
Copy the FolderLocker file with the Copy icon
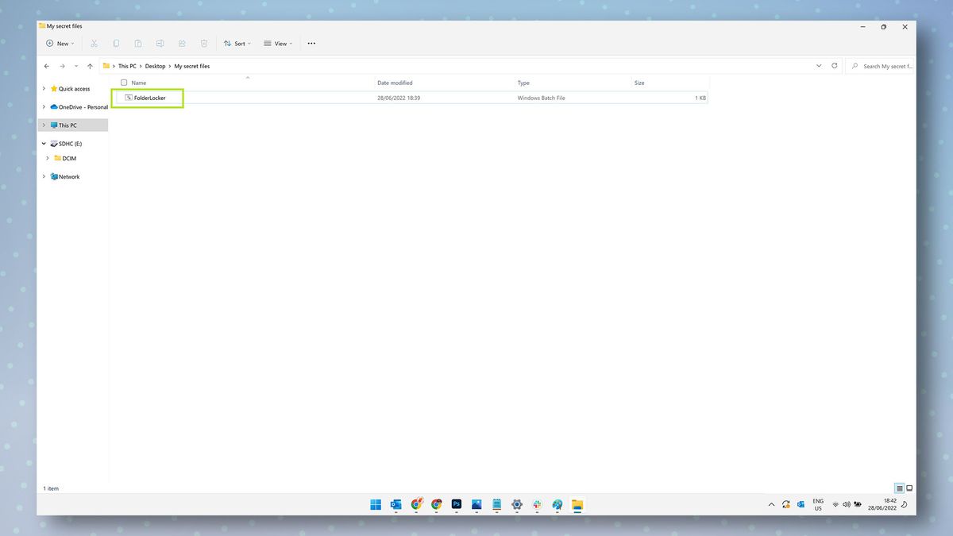click(116, 43)
